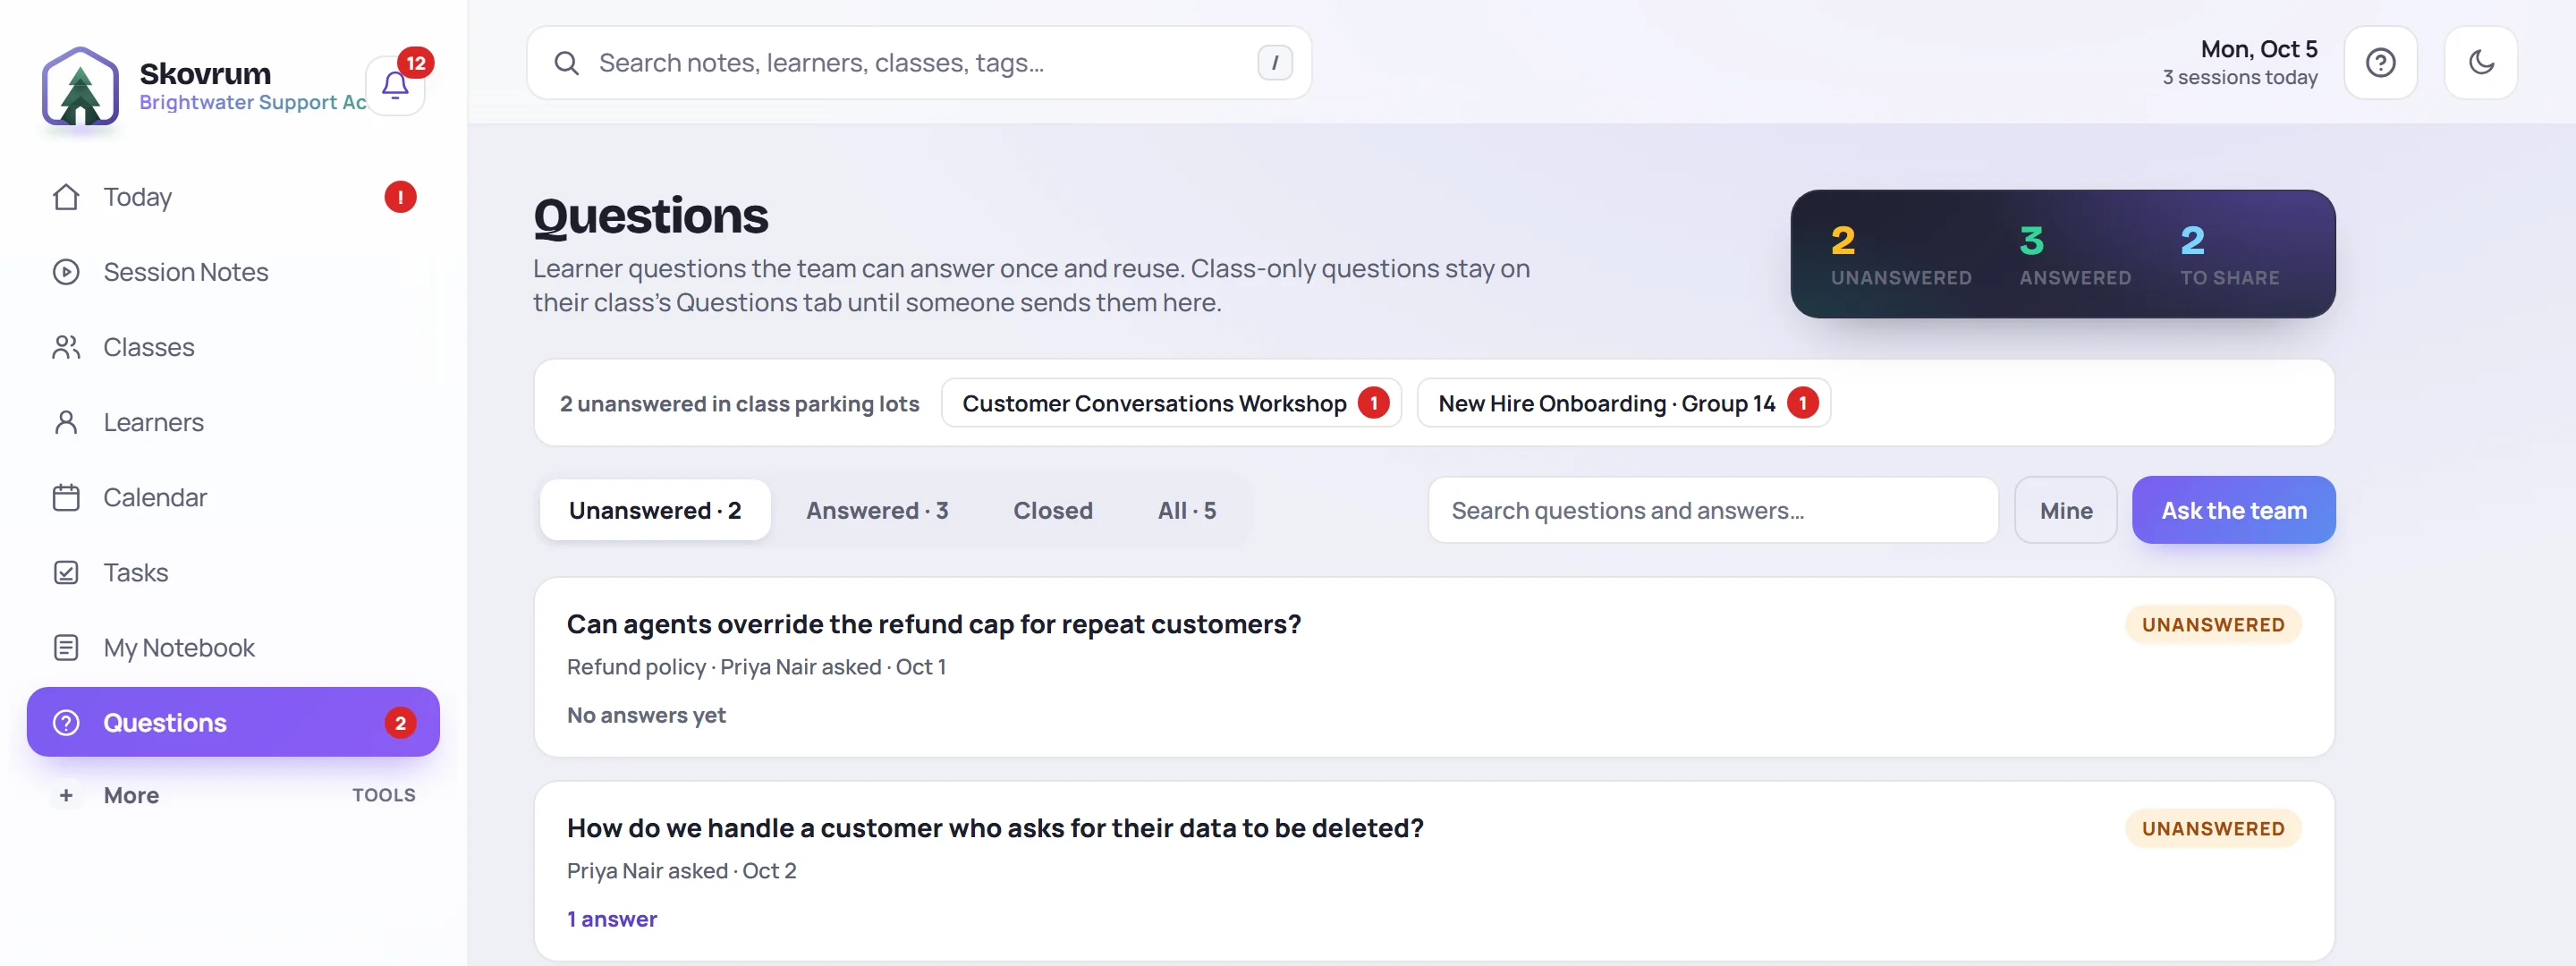The width and height of the screenshot is (2576, 966).
Task: Click the Classes people icon
Action: [x=66, y=347]
